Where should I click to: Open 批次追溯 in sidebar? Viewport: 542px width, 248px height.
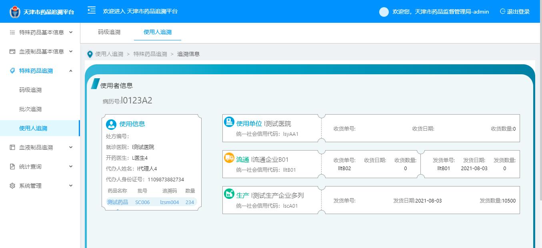pyautogui.click(x=30, y=109)
